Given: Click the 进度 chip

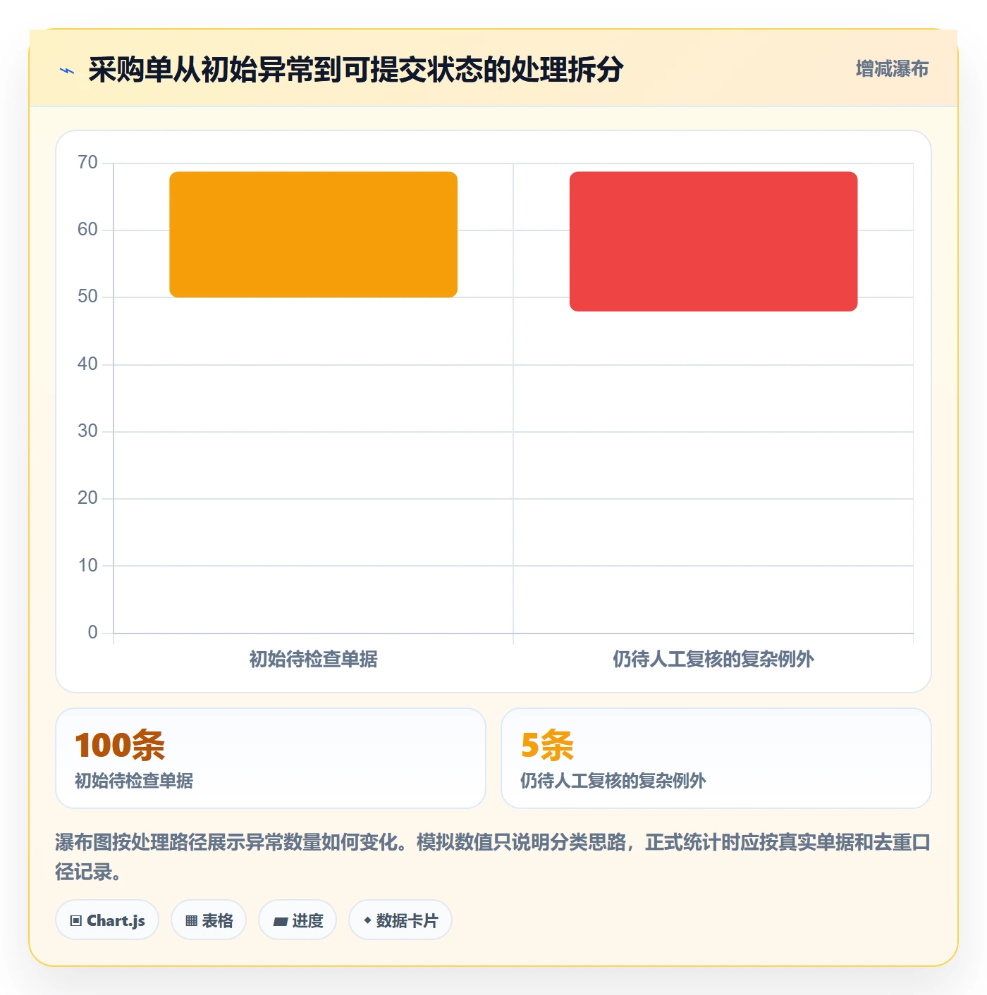Looking at the screenshot, I should pos(298,920).
